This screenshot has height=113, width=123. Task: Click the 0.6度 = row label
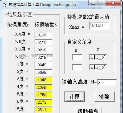pyautogui.click(x=22, y=49)
